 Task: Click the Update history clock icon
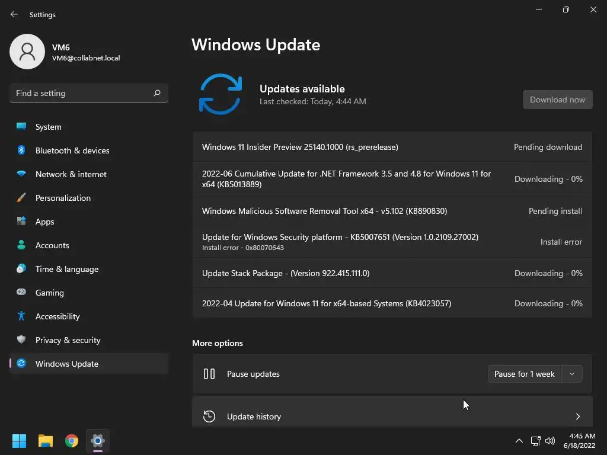point(209,416)
